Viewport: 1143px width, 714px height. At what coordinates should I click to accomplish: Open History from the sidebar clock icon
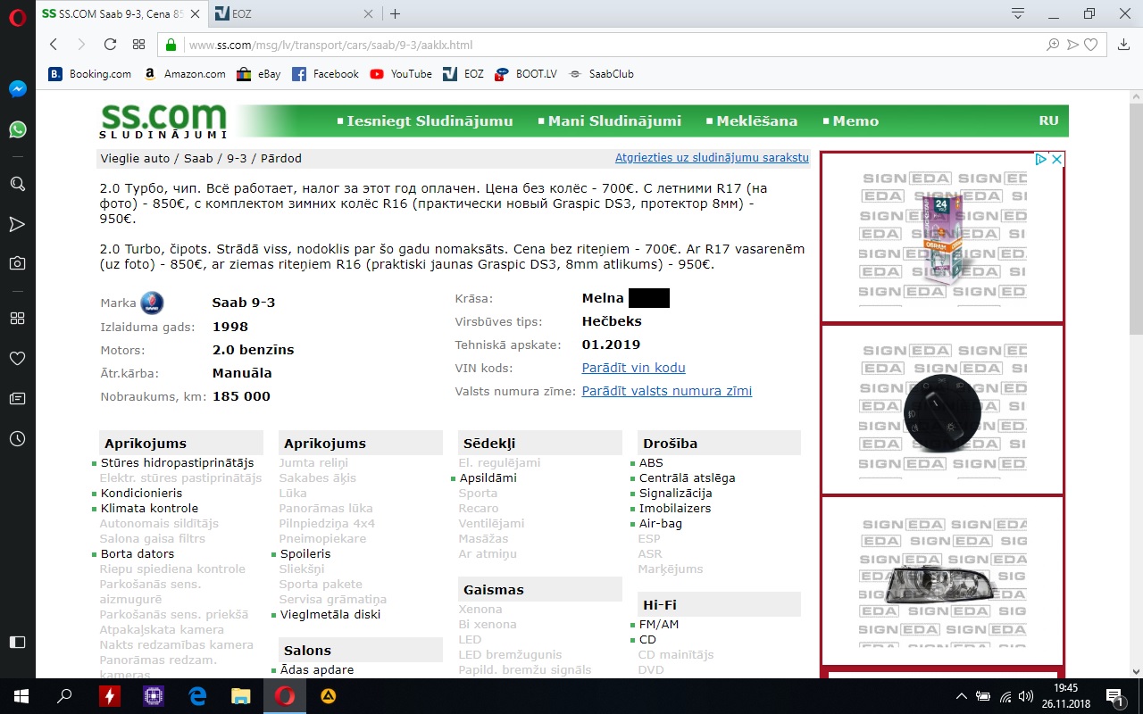[17, 439]
